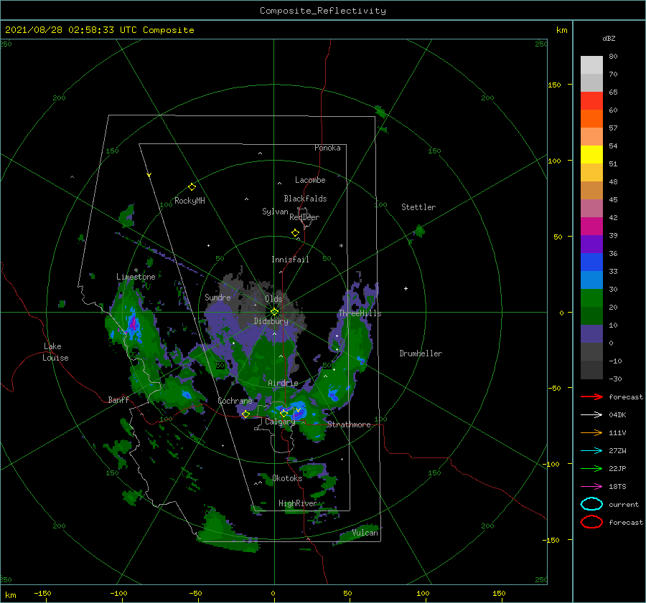Click the magenta 18TS arrow in legend
646x603 pixels.
[591, 487]
